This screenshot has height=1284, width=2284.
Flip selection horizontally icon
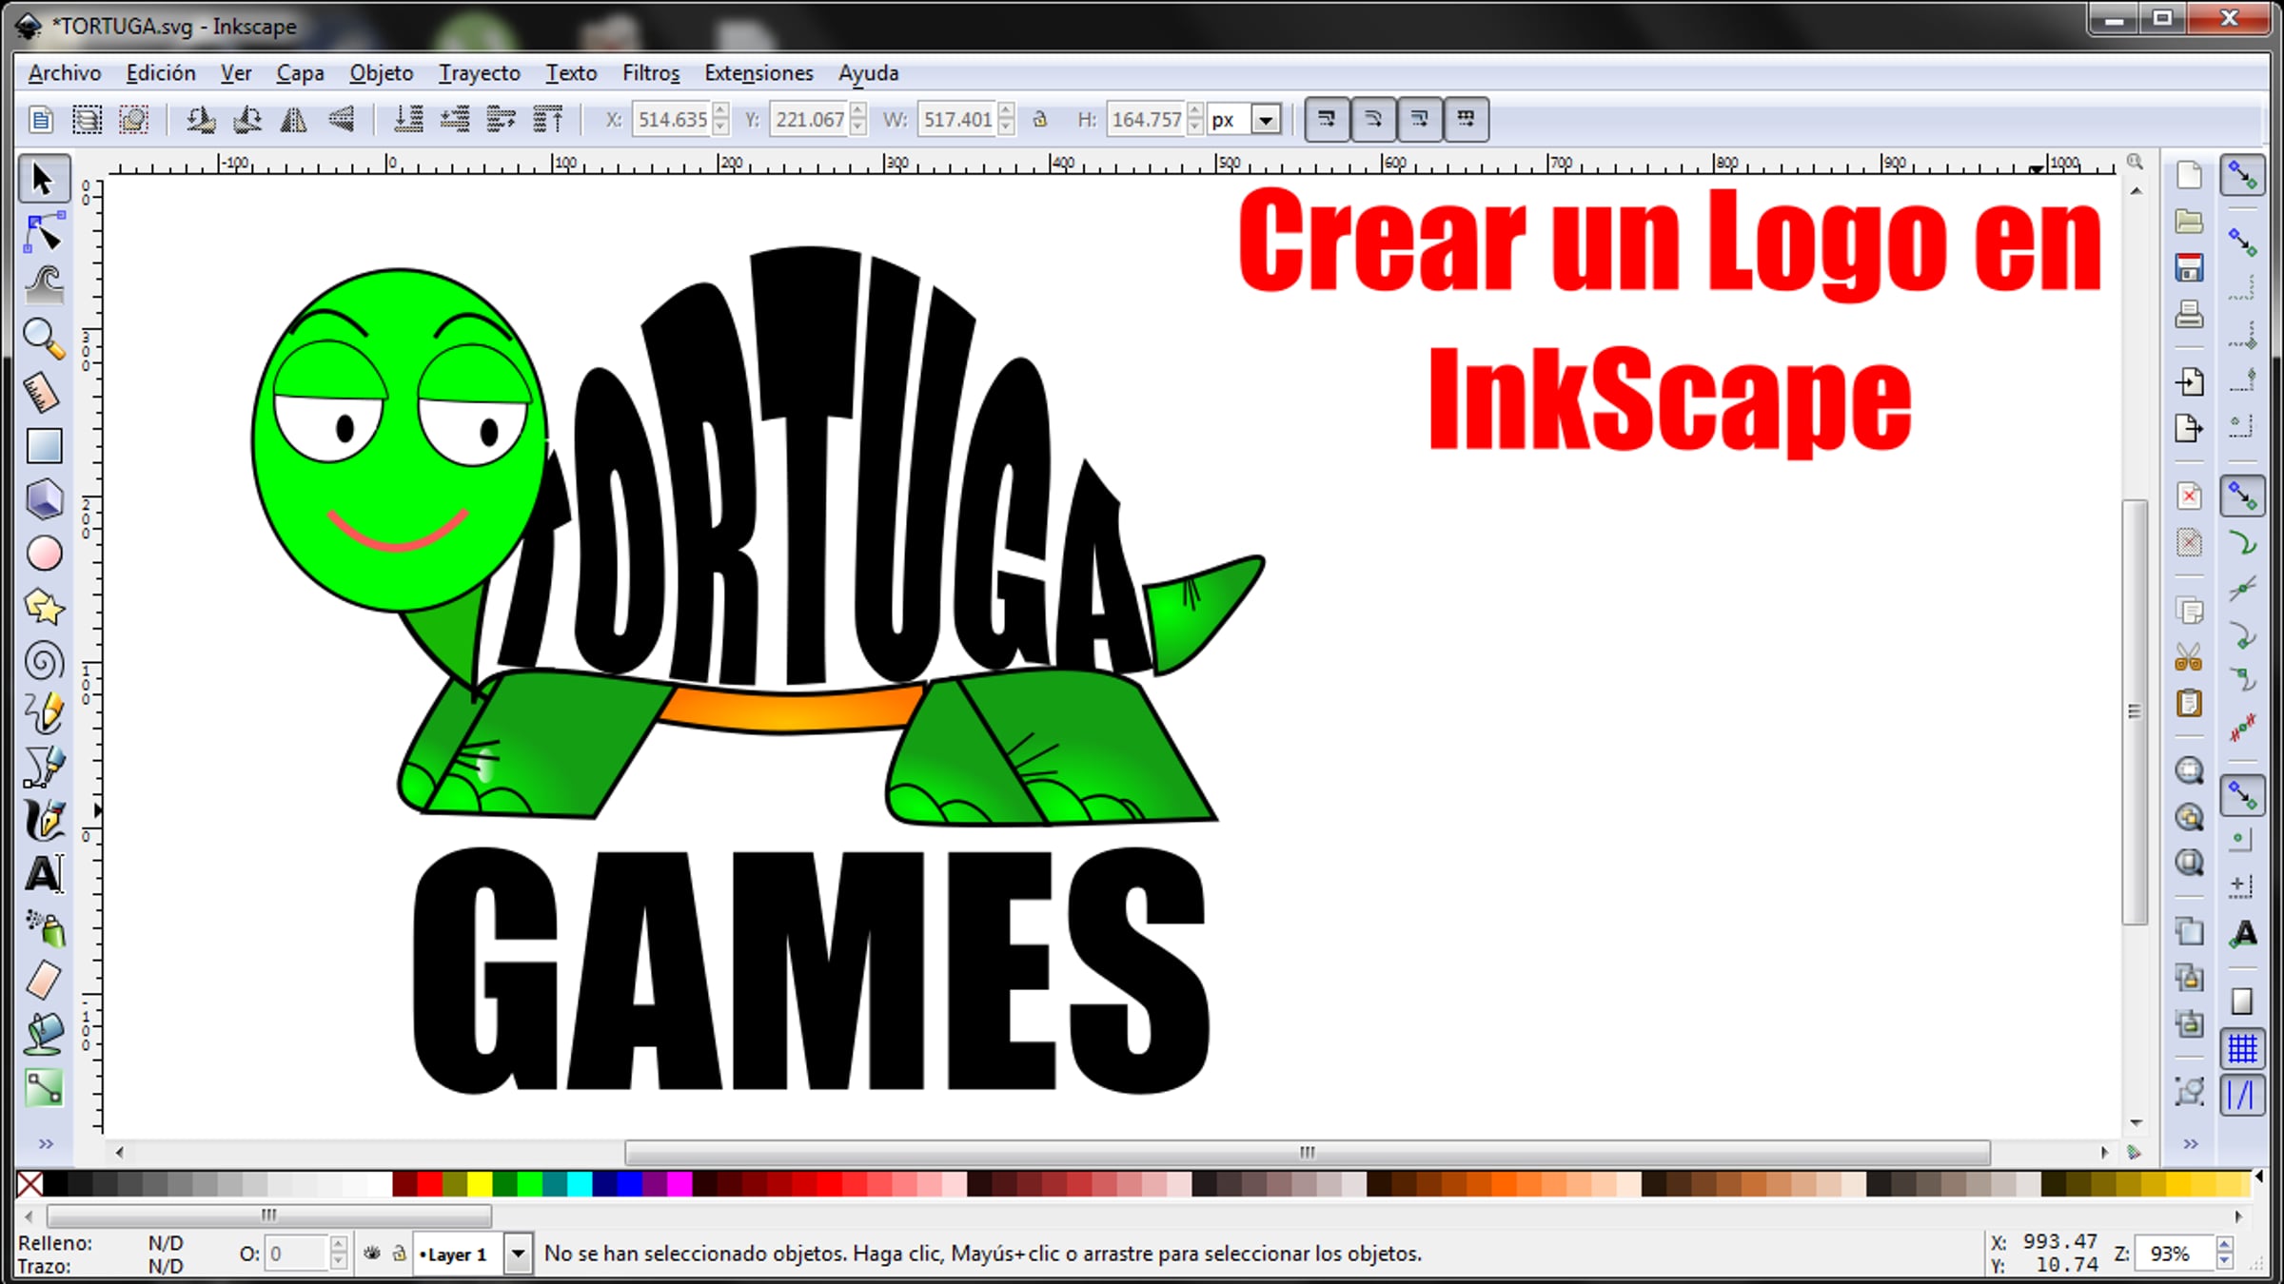pos(294,120)
